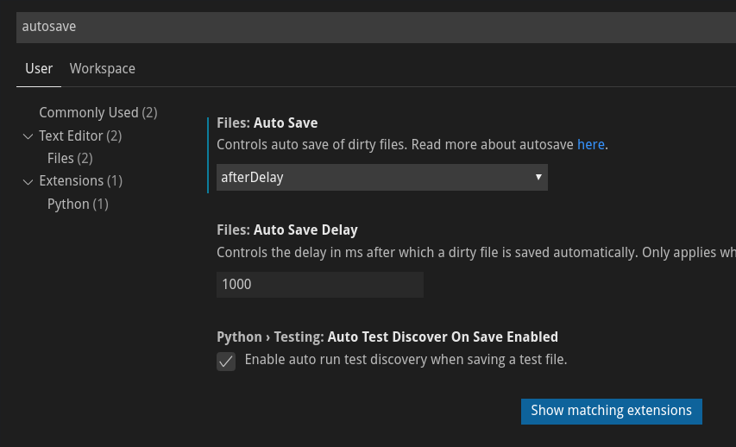Switch to the User settings tab
Screen dimensions: 736x447
click(x=39, y=68)
